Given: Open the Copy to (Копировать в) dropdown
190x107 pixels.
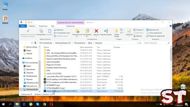Looking at the screenshot, I should click(87, 33).
